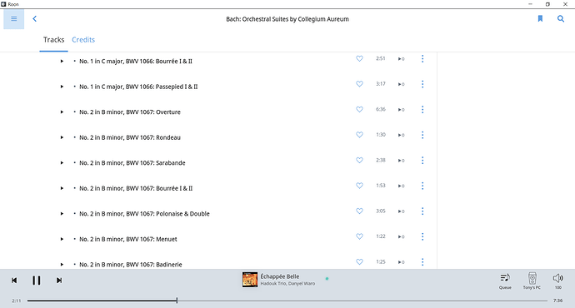Show play count for Sarabande track

pos(401,161)
